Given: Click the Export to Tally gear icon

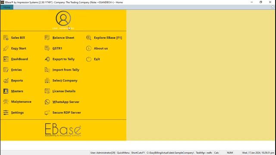Looking at the screenshot, I should (47, 59).
